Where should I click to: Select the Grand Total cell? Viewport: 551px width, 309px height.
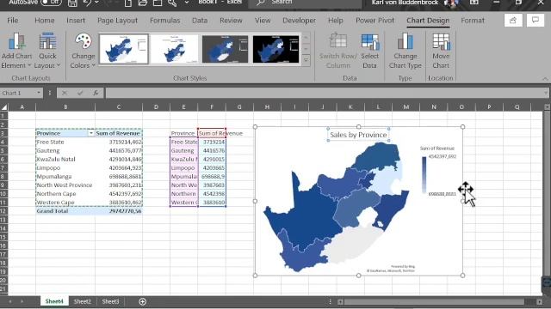pyautogui.click(x=65, y=211)
